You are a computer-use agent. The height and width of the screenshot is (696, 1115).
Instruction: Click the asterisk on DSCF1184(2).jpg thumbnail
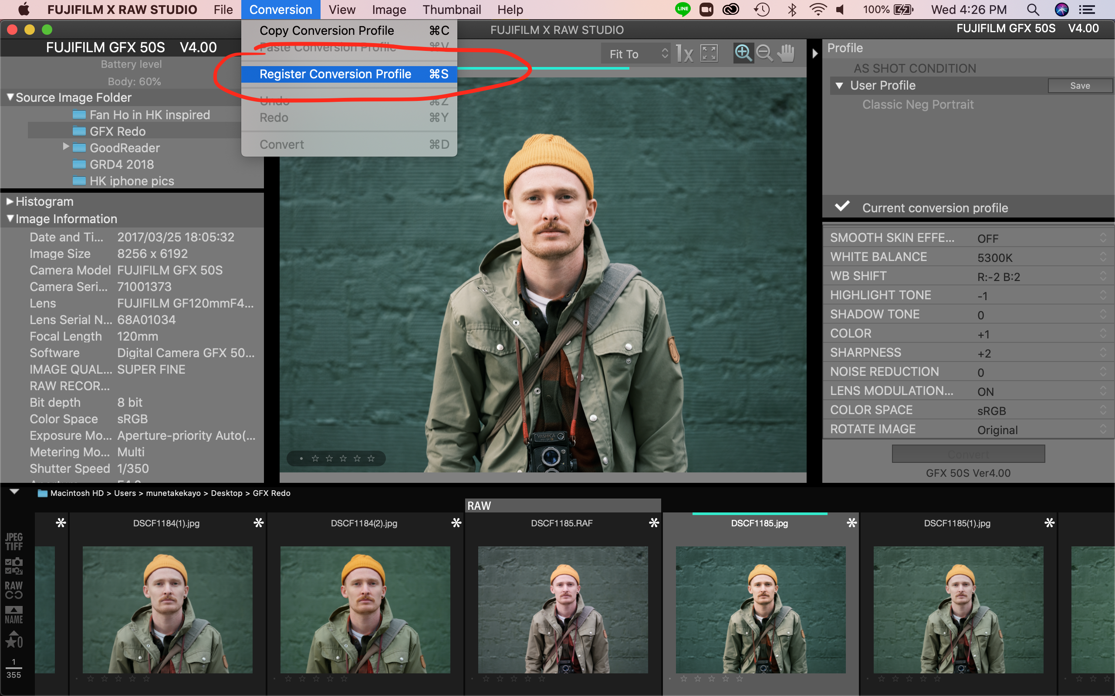click(x=456, y=523)
